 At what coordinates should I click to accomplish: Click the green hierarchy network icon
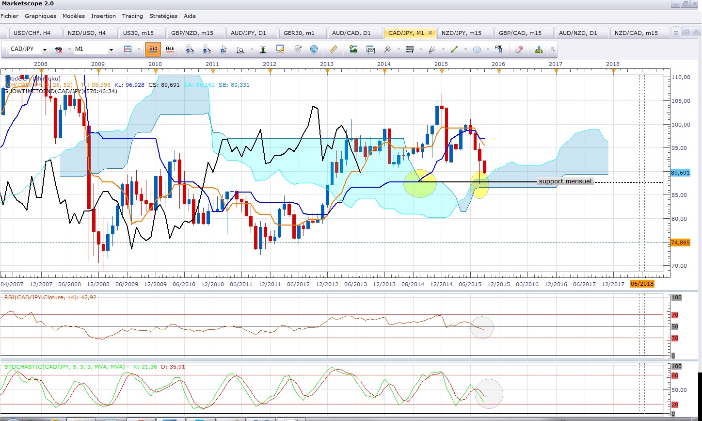[x=539, y=49]
